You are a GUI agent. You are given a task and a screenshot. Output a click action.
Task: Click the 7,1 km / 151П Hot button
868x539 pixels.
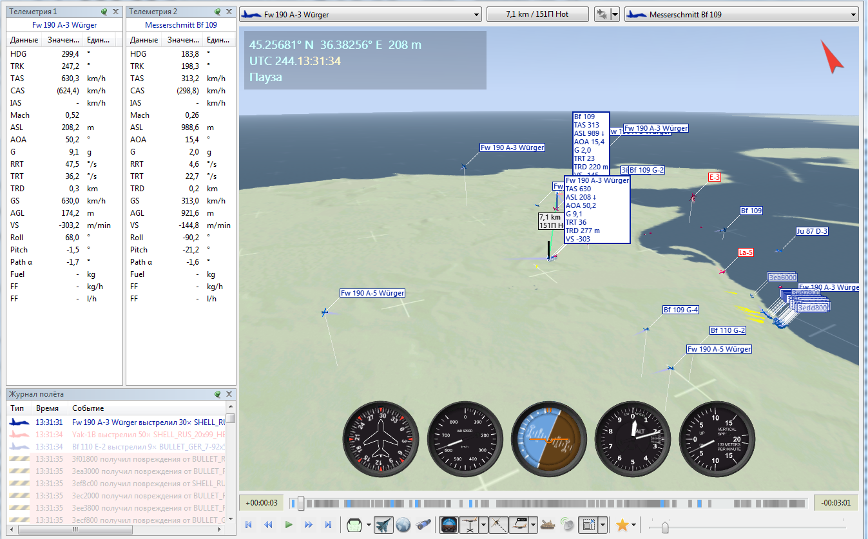click(x=537, y=14)
